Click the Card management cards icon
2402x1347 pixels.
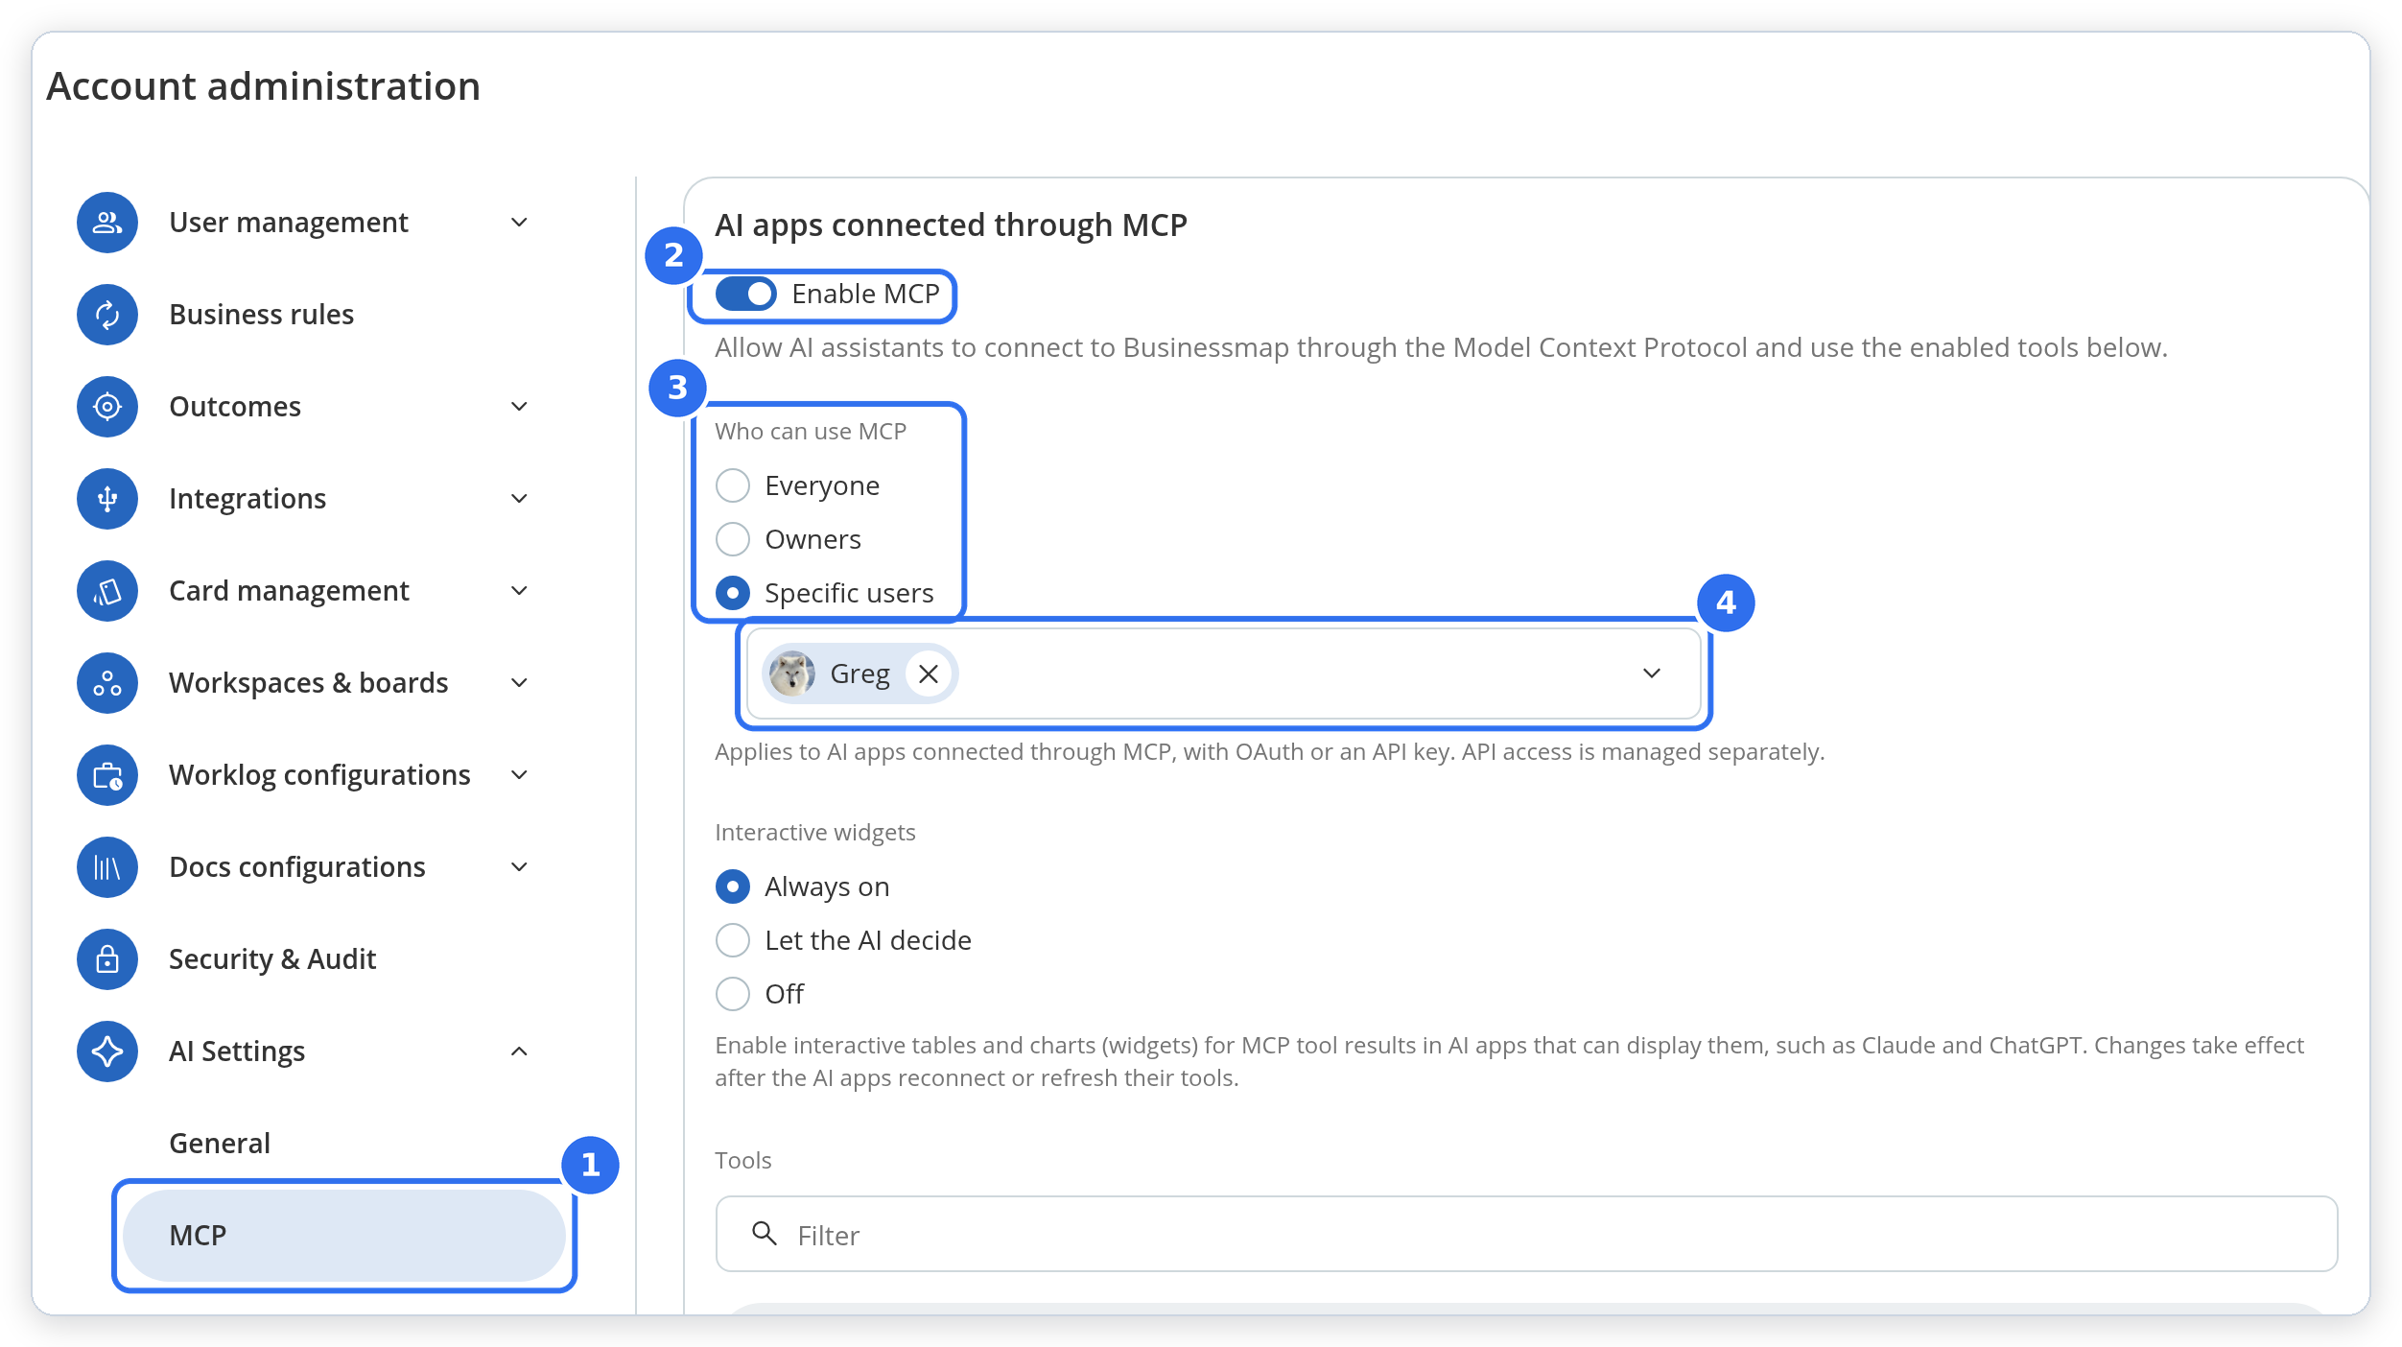pyautogui.click(x=107, y=591)
